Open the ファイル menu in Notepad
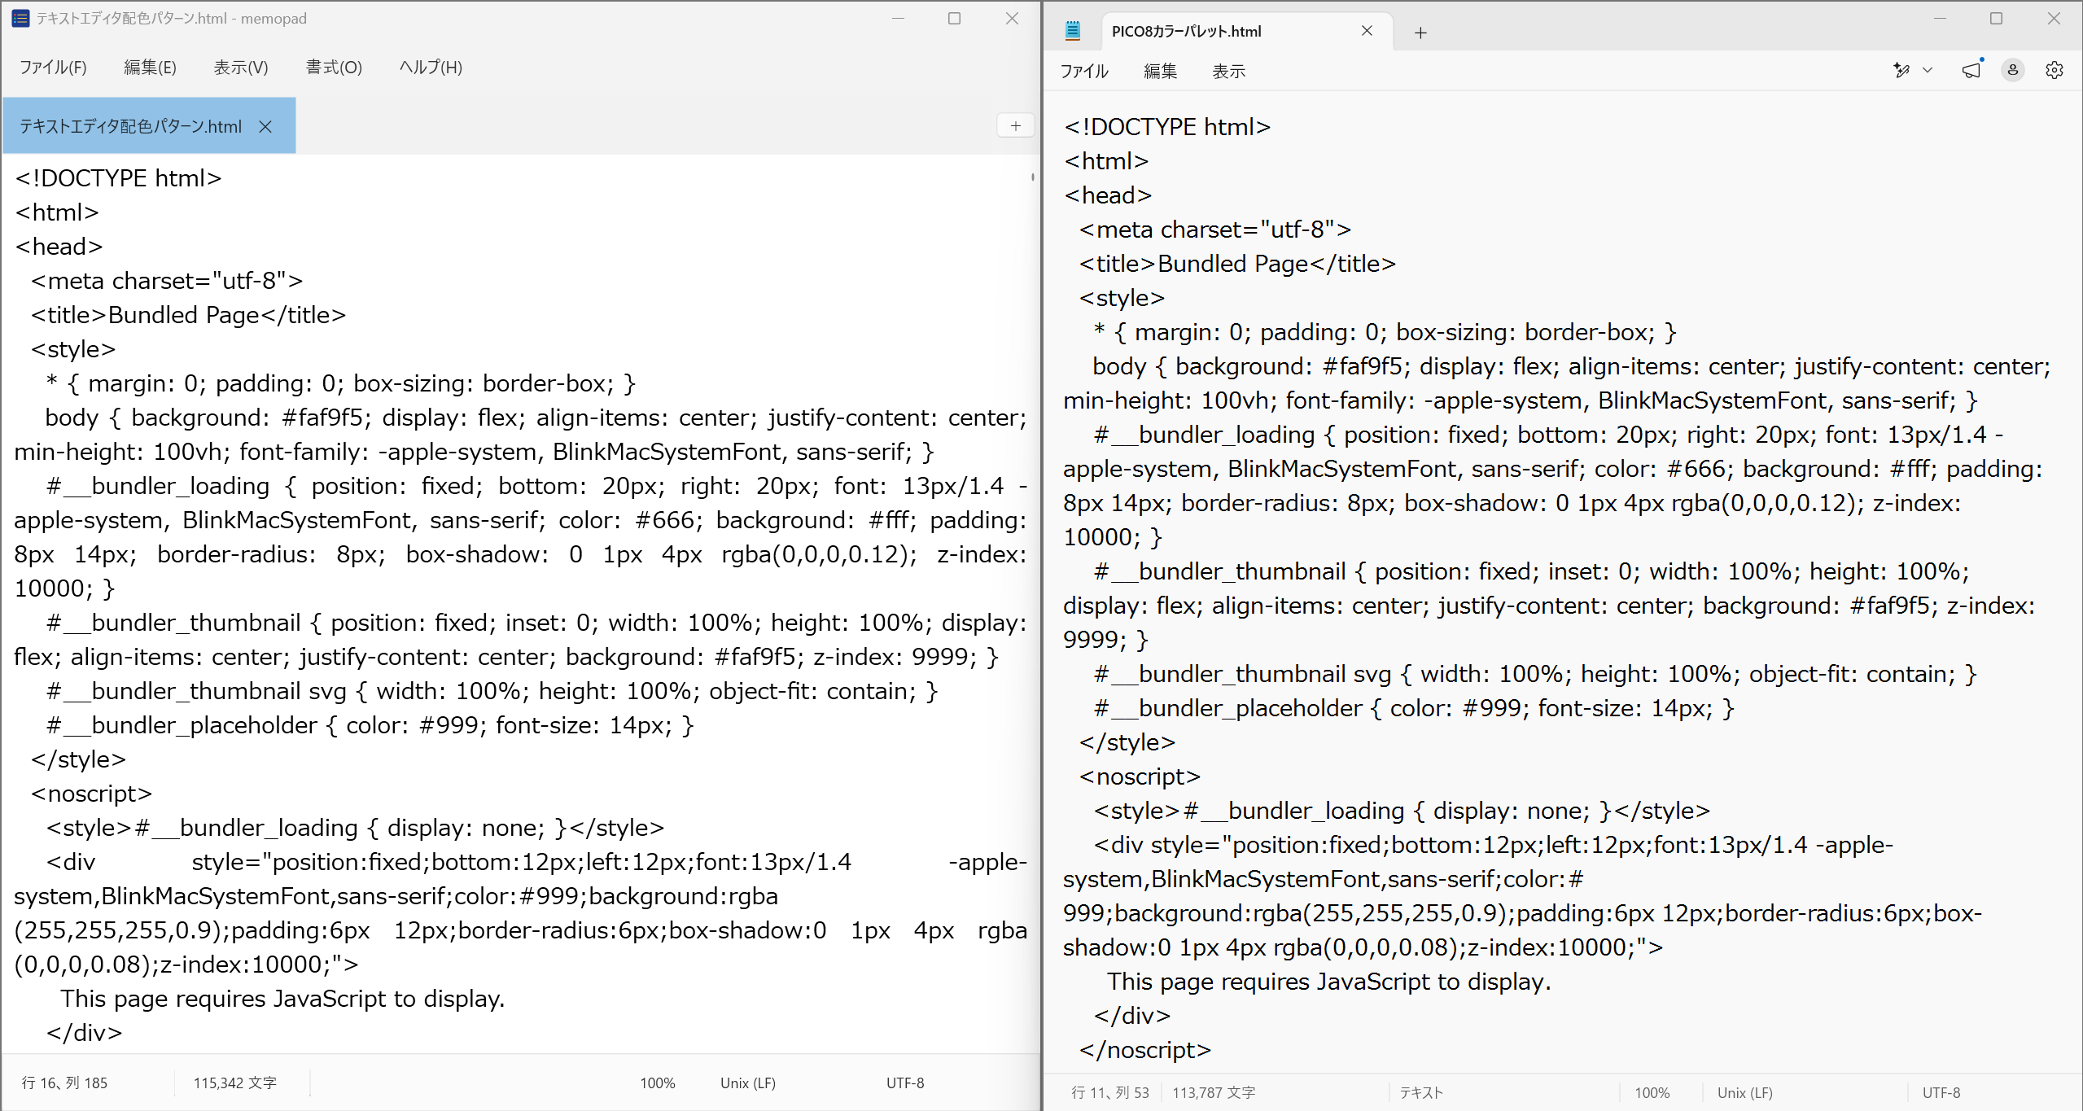The height and width of the screenshot is (1111, 2083). pyautogui.click(x=1083, y=71)
